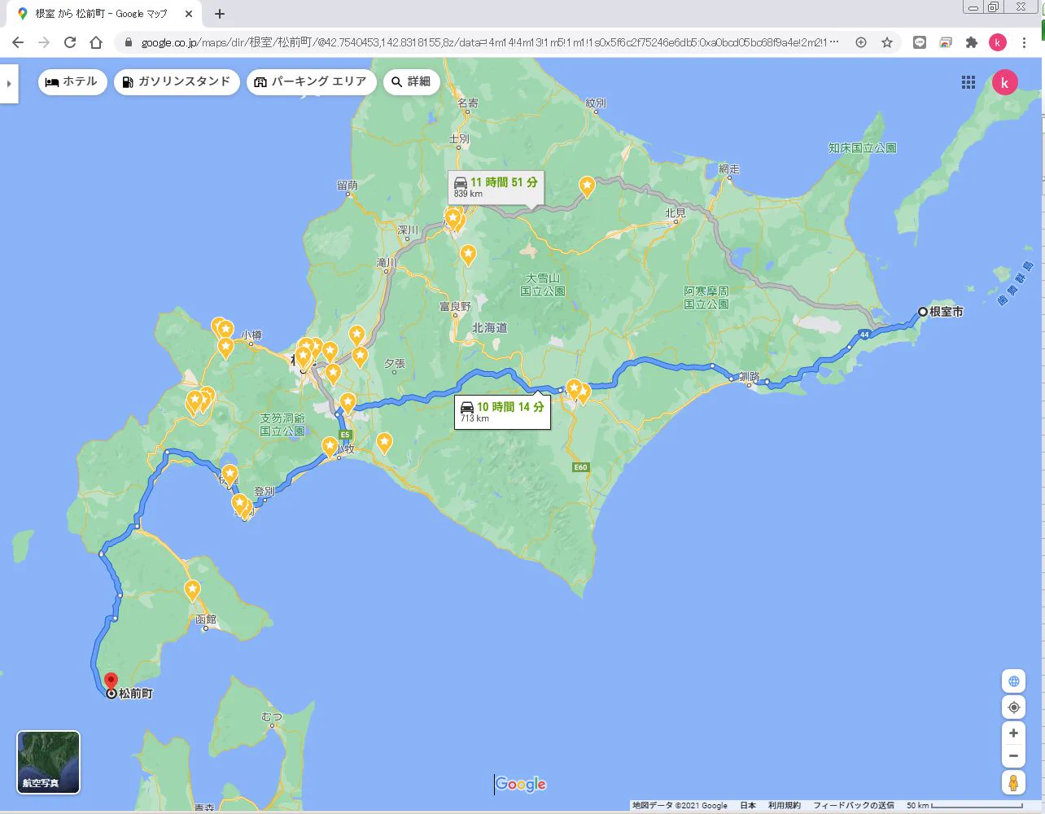1045x814 pixels.
Task: Switch to 航空写真 satellite view thumbnail
Action: coord(49,762)
